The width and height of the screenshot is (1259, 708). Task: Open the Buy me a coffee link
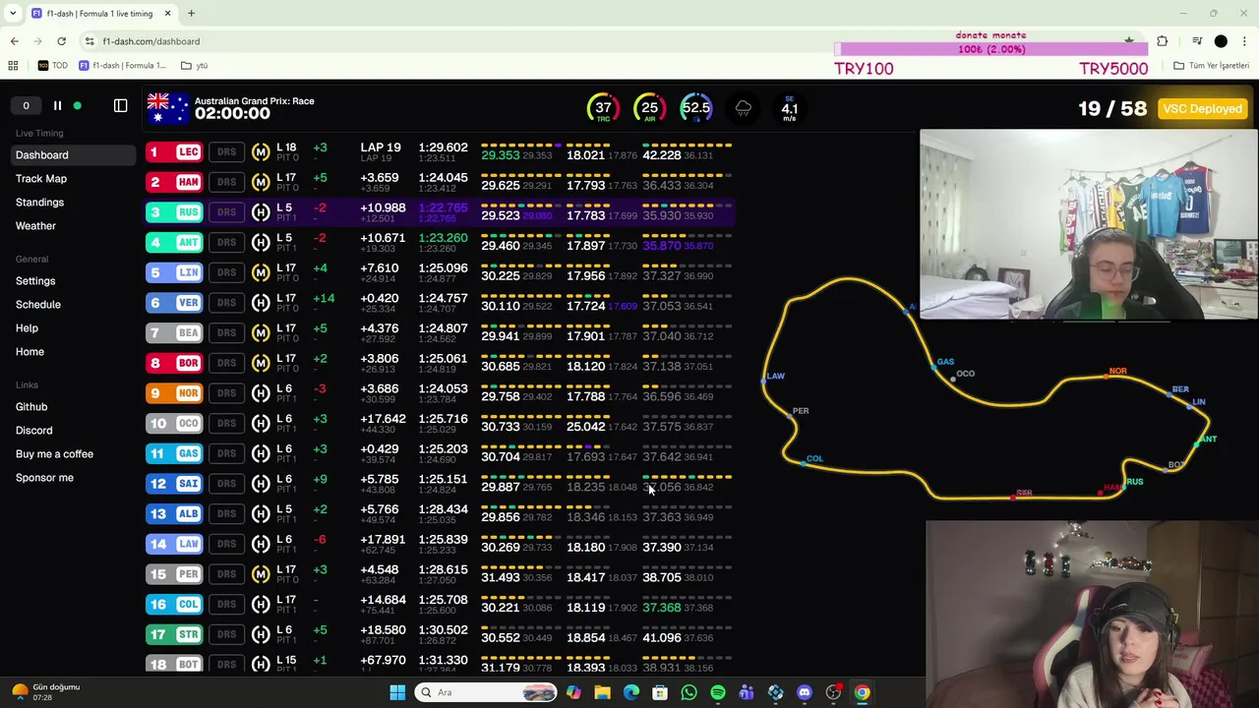tap(54, 453)
